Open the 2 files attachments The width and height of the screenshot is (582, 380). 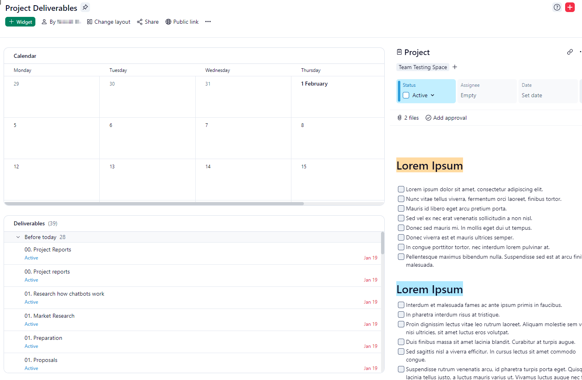(x=408, y=118)
